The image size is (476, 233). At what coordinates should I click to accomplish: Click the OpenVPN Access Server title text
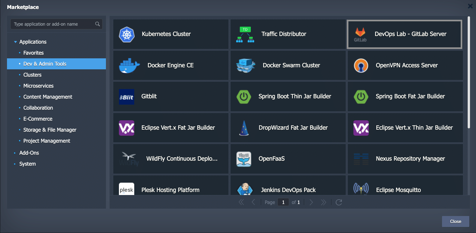point(407,65)
